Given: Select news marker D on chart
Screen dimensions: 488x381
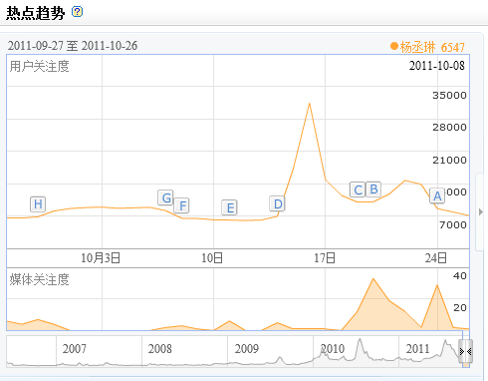Looking at the screenshot, I should coord(278,203).
